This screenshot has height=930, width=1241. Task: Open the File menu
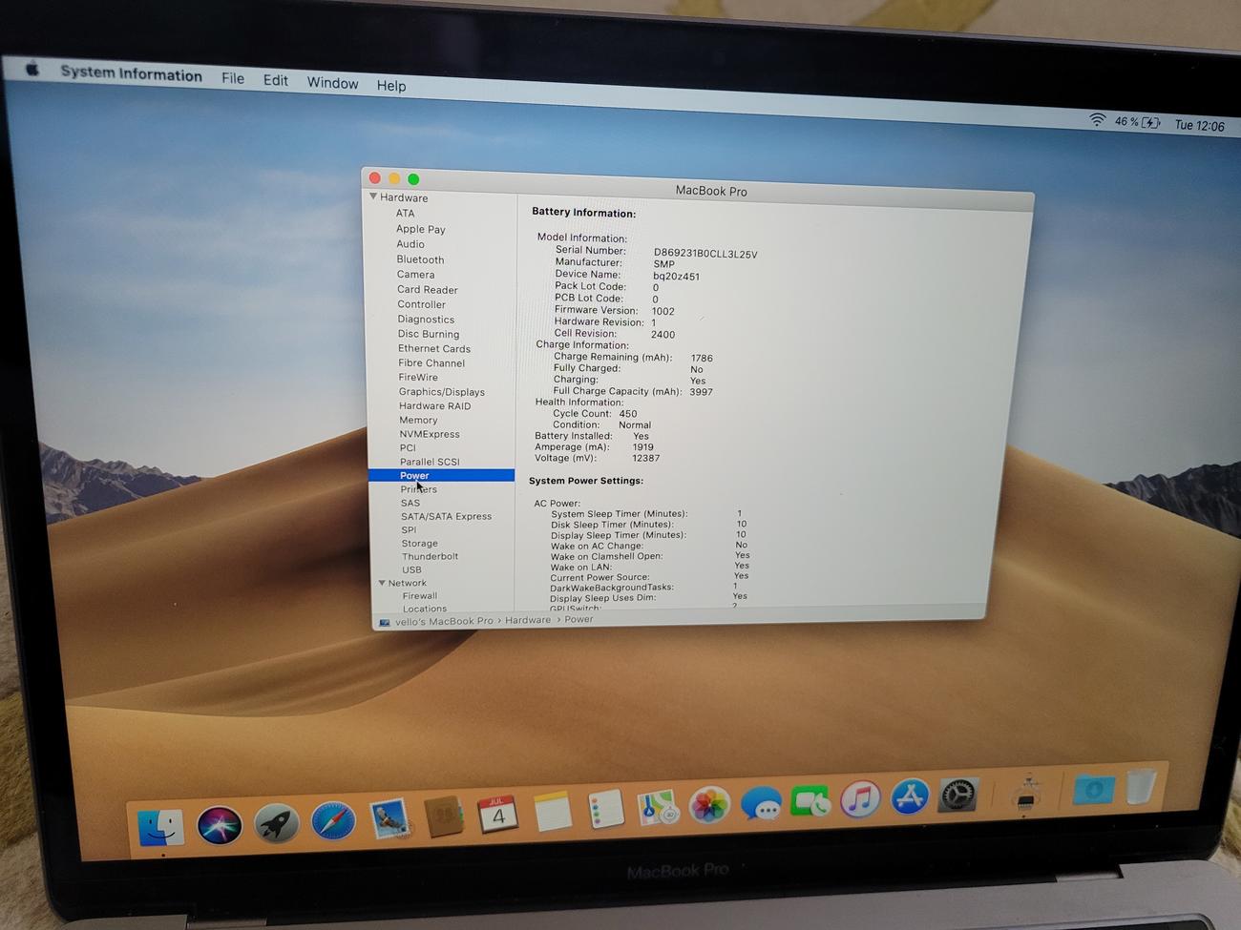click(233, 78)
